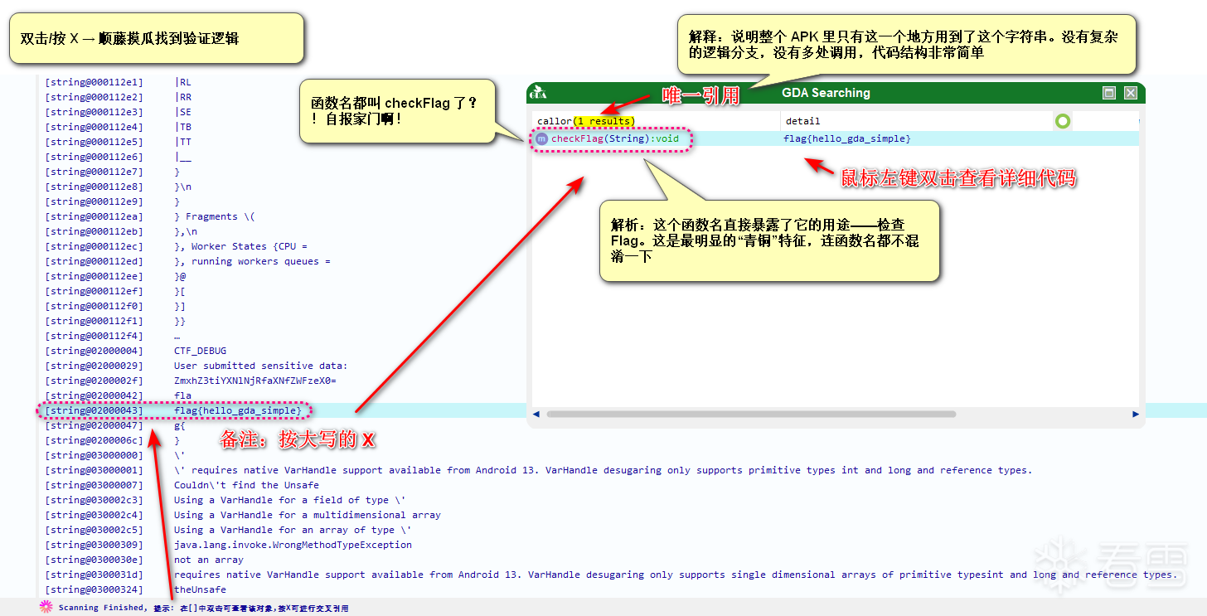Close the GDA Searching window

pyautogui.click(x=1130, y=93)
